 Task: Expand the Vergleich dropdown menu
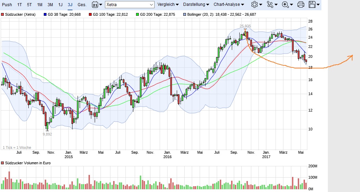coord(168,4)
